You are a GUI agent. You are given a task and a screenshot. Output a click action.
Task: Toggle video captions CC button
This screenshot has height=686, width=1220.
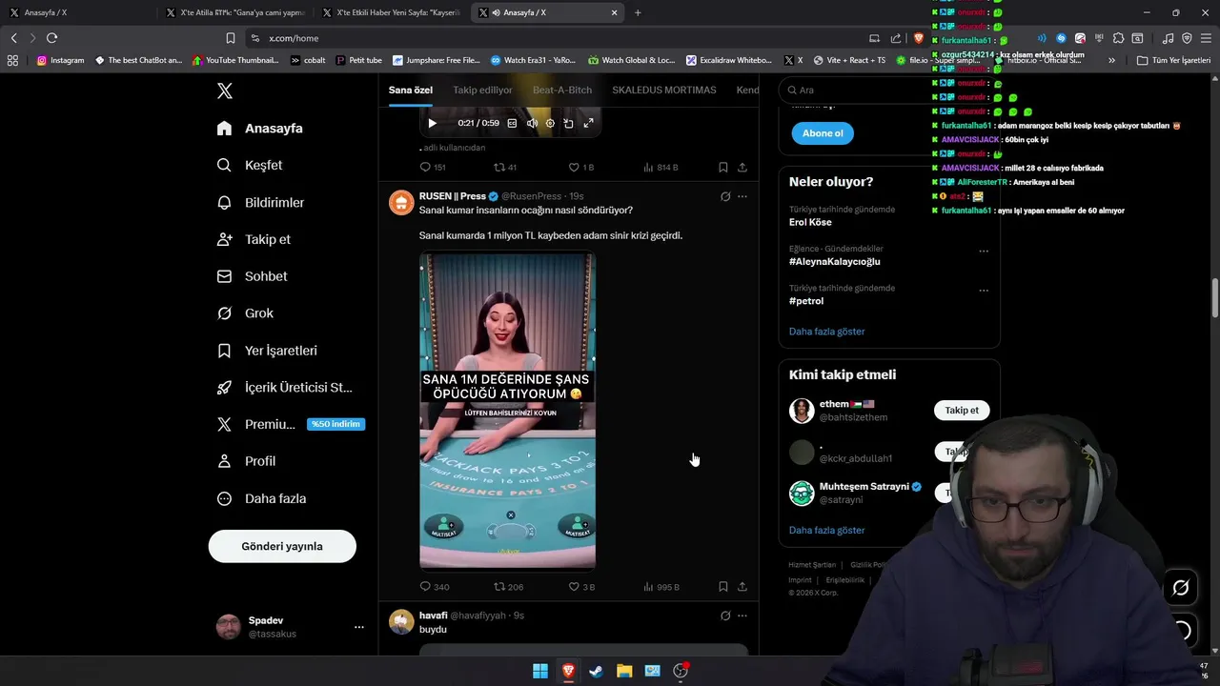coord(512,123)
